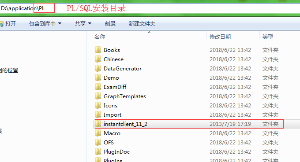Click the OFS folder icon
This screenshot has height=162, width=300.
point(98,143)
